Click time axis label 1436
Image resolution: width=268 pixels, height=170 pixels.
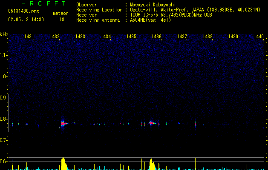156,37
